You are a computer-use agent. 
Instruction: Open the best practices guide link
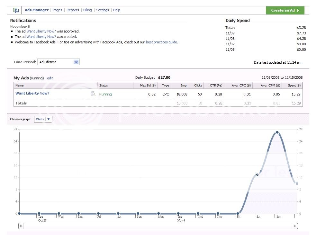coord(161,42)
